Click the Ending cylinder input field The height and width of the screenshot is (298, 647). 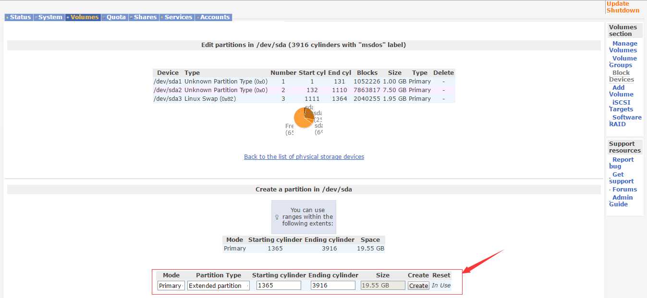point(333,286)
